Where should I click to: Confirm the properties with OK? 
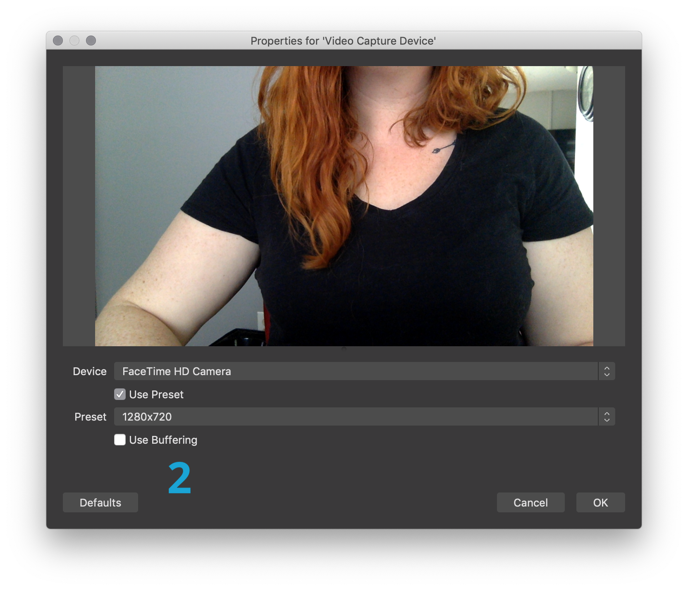600,502
